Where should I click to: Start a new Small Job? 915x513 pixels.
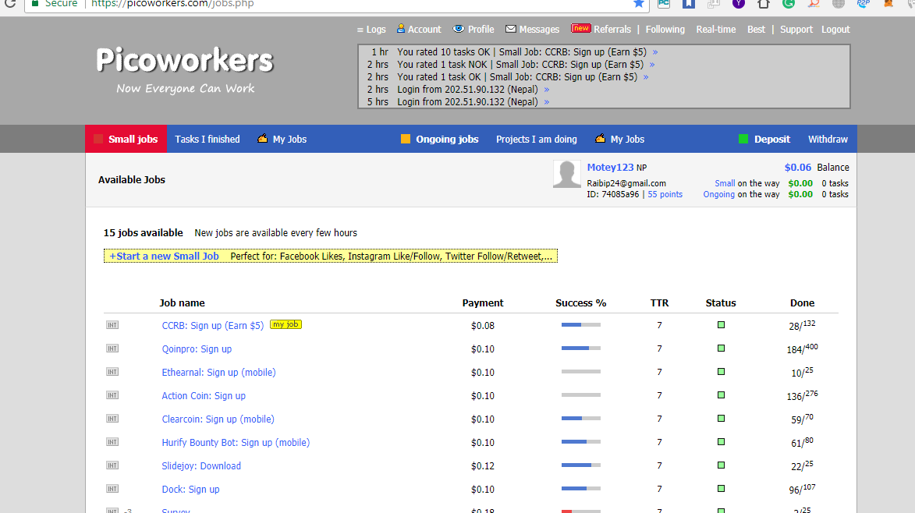click(x=164, y=256)
